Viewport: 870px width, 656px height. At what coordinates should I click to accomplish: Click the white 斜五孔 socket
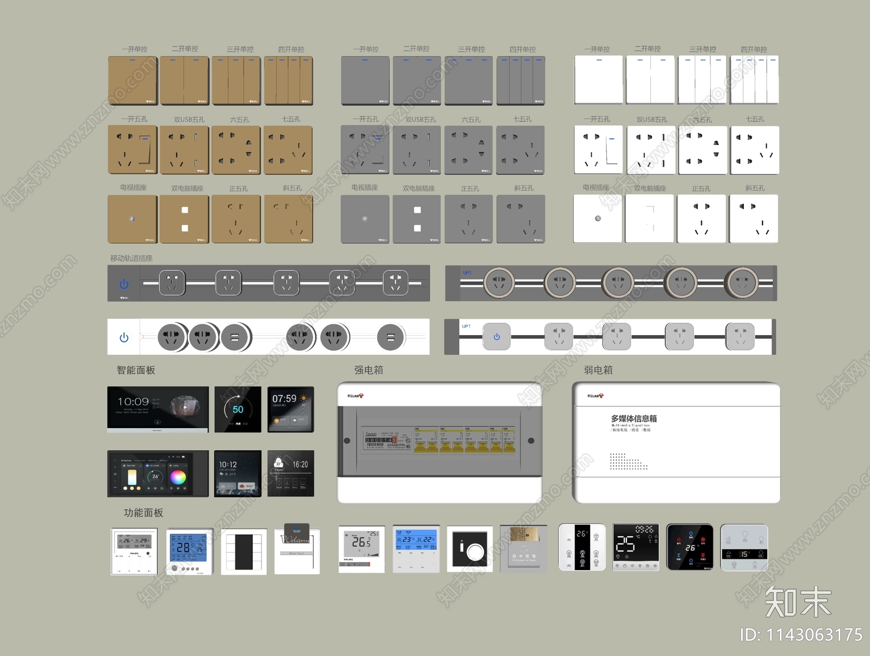coord(754,219)
